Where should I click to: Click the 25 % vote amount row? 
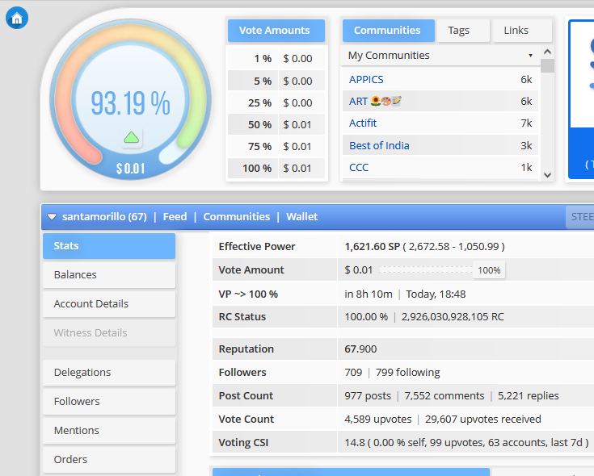click(x=276, y=102)
